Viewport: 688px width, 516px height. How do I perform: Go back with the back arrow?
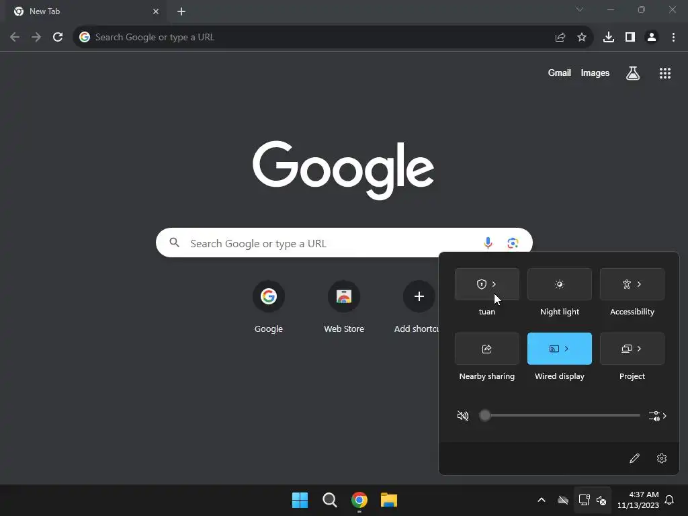pos(15,38)
